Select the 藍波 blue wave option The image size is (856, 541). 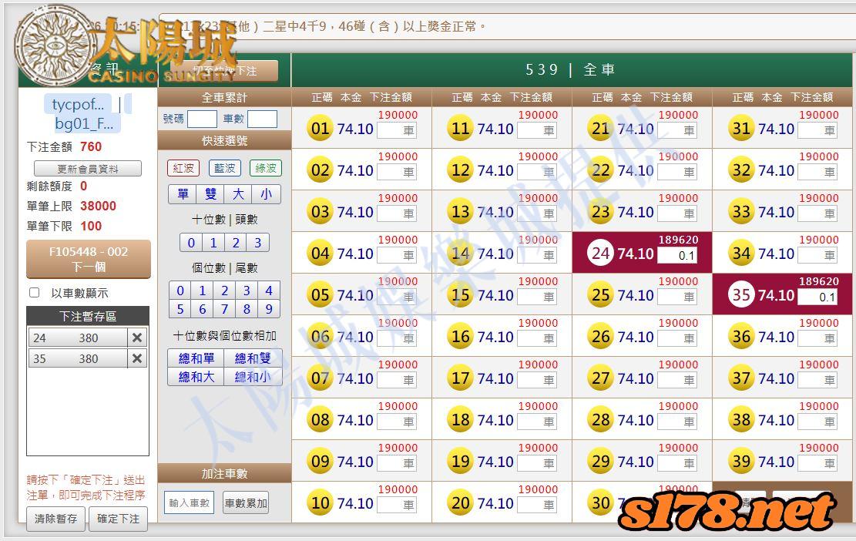[x=224, y=168]
